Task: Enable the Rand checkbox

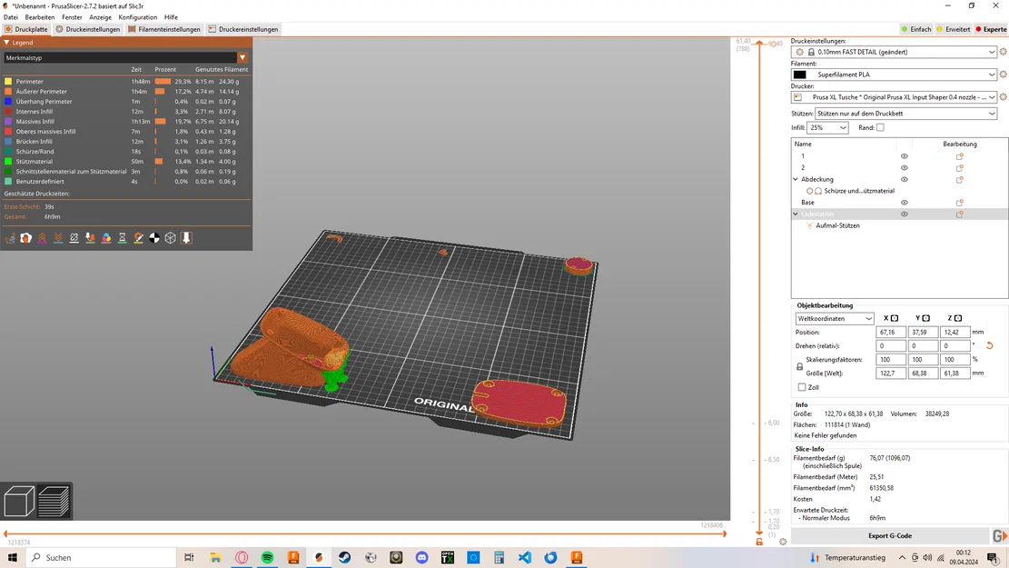Action: point(880,127)
